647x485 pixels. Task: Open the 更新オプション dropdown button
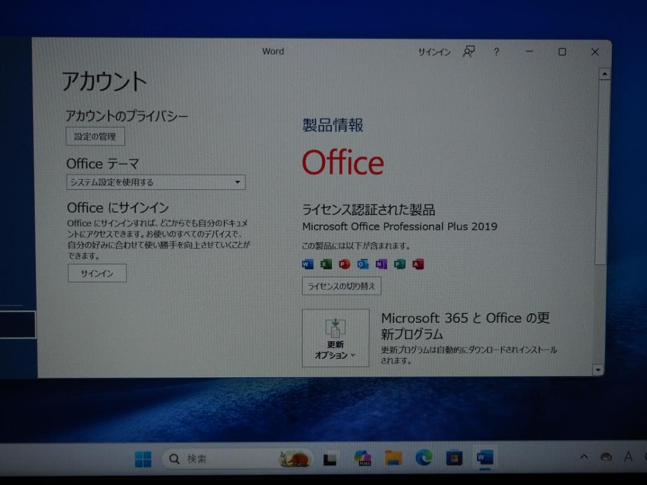(x=335, y=338)
